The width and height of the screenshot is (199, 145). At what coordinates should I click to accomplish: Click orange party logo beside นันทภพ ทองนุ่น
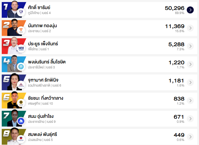[21, 30]
